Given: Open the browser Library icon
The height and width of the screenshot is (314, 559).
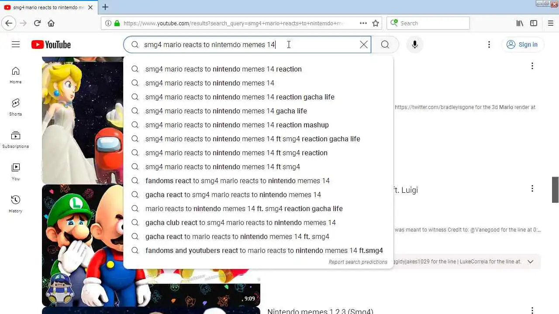Looking at the screenshot, I should coord(520,23).
